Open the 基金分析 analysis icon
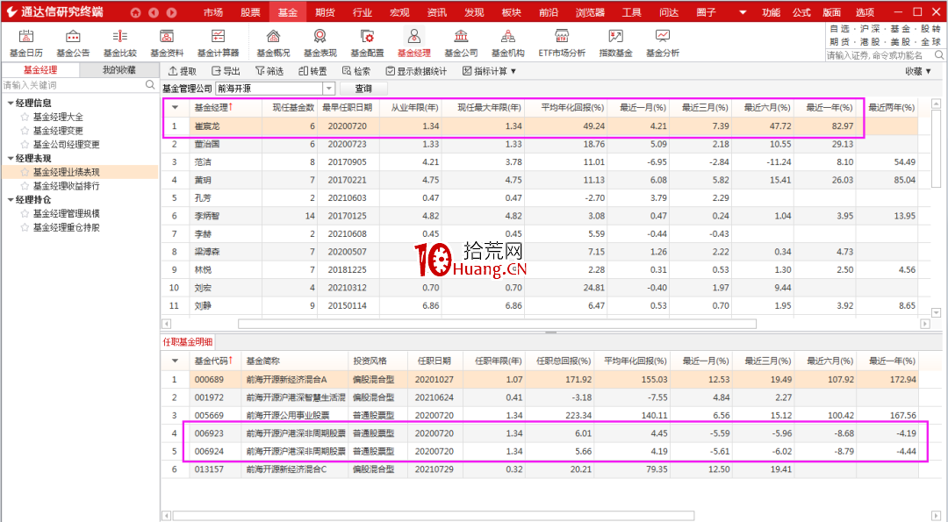Viewport: 948px width, 522px height. click(x=663, y=43)
